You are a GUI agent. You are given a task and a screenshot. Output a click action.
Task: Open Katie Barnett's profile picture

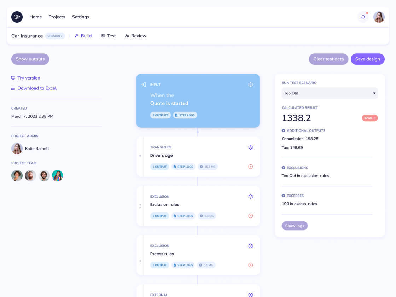(x=17, y=148)
